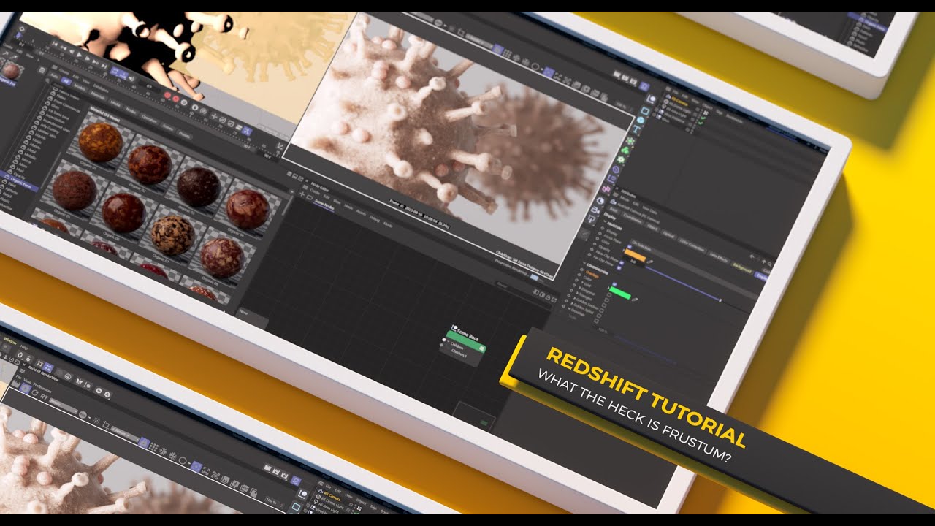Click the refresh icon in Redshift RenderView
The height and width of the screenshot is (526, 935).
pyautogui.click(x=34, y=392)
